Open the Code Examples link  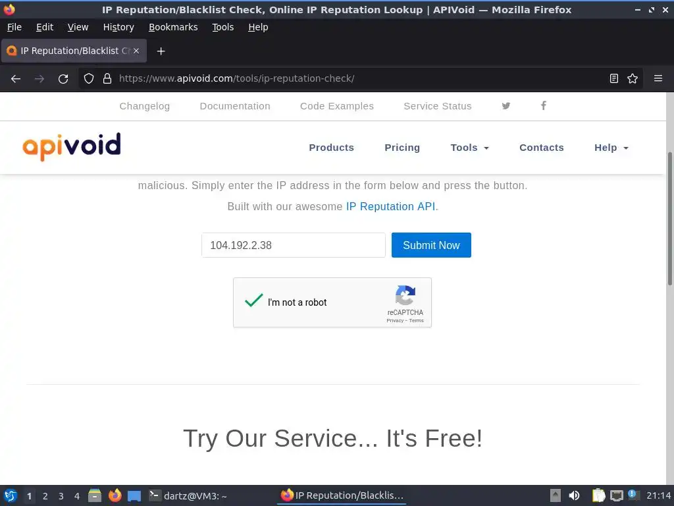(x=336, y=106)
